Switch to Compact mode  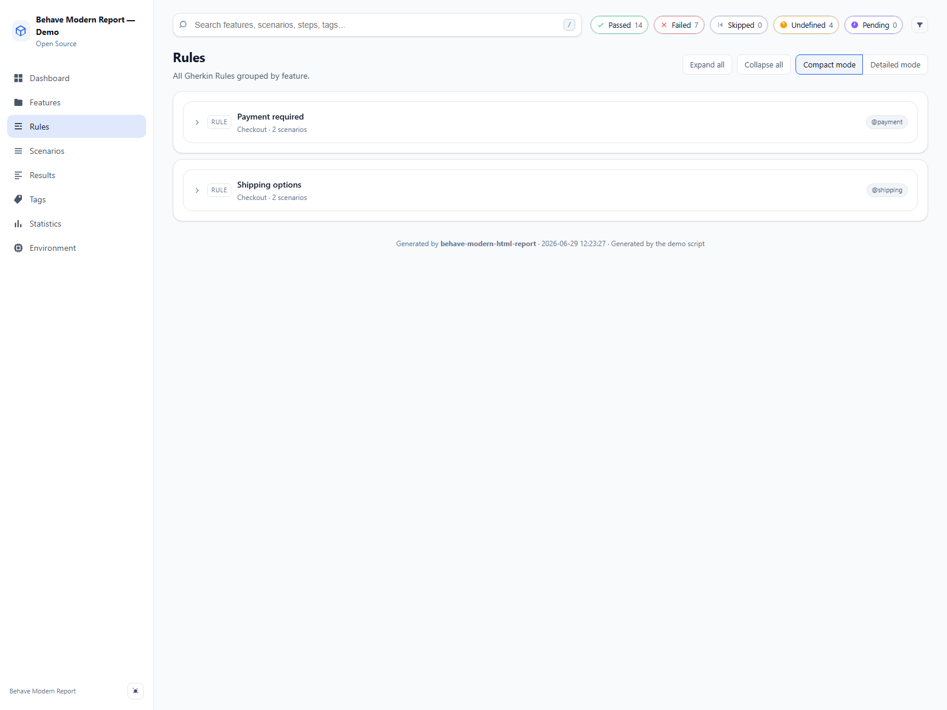829,64
